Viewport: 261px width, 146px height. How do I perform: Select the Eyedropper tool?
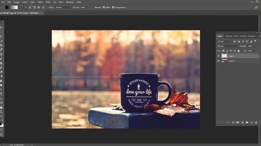click(x=1, y=49)
